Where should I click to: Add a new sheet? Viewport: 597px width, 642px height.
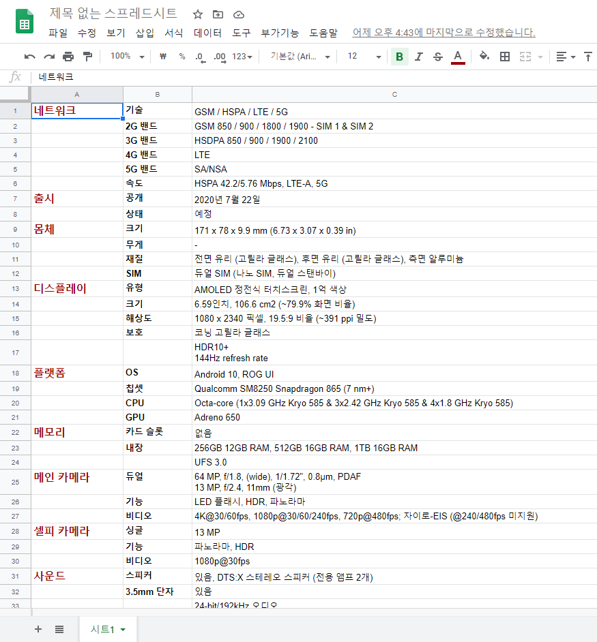point(38,629)
